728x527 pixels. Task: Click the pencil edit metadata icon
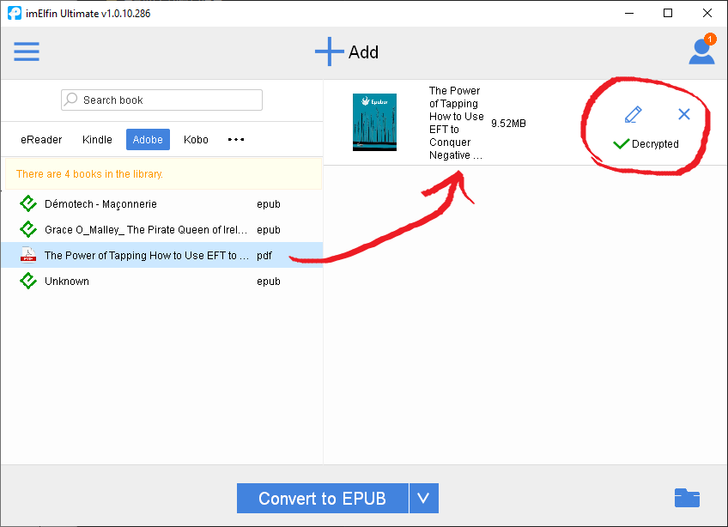[634, 114]
